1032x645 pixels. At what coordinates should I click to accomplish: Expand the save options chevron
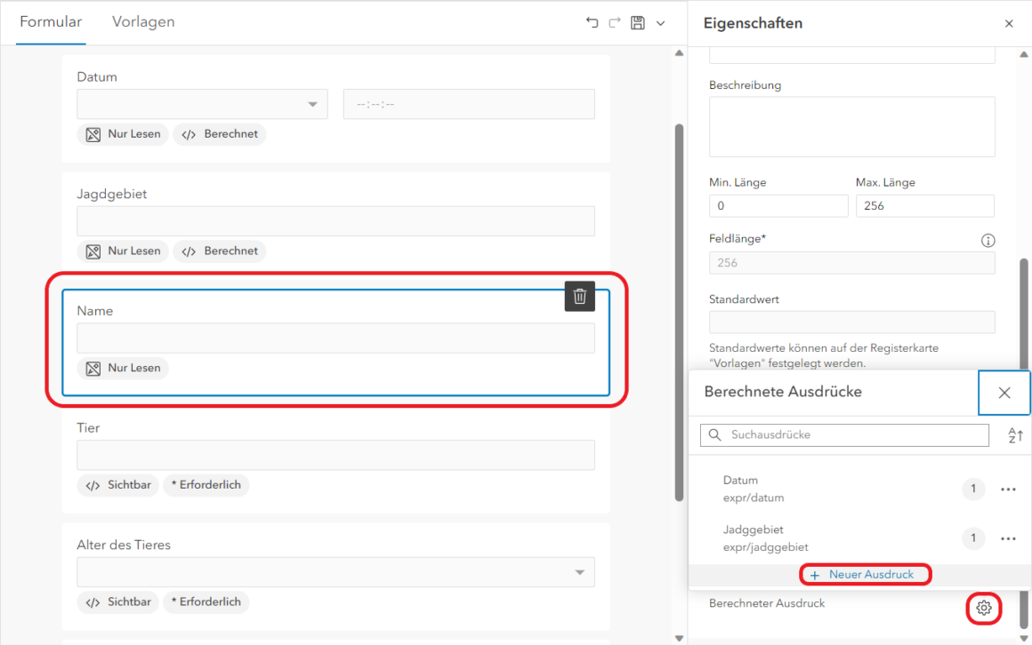coord(661,23)
